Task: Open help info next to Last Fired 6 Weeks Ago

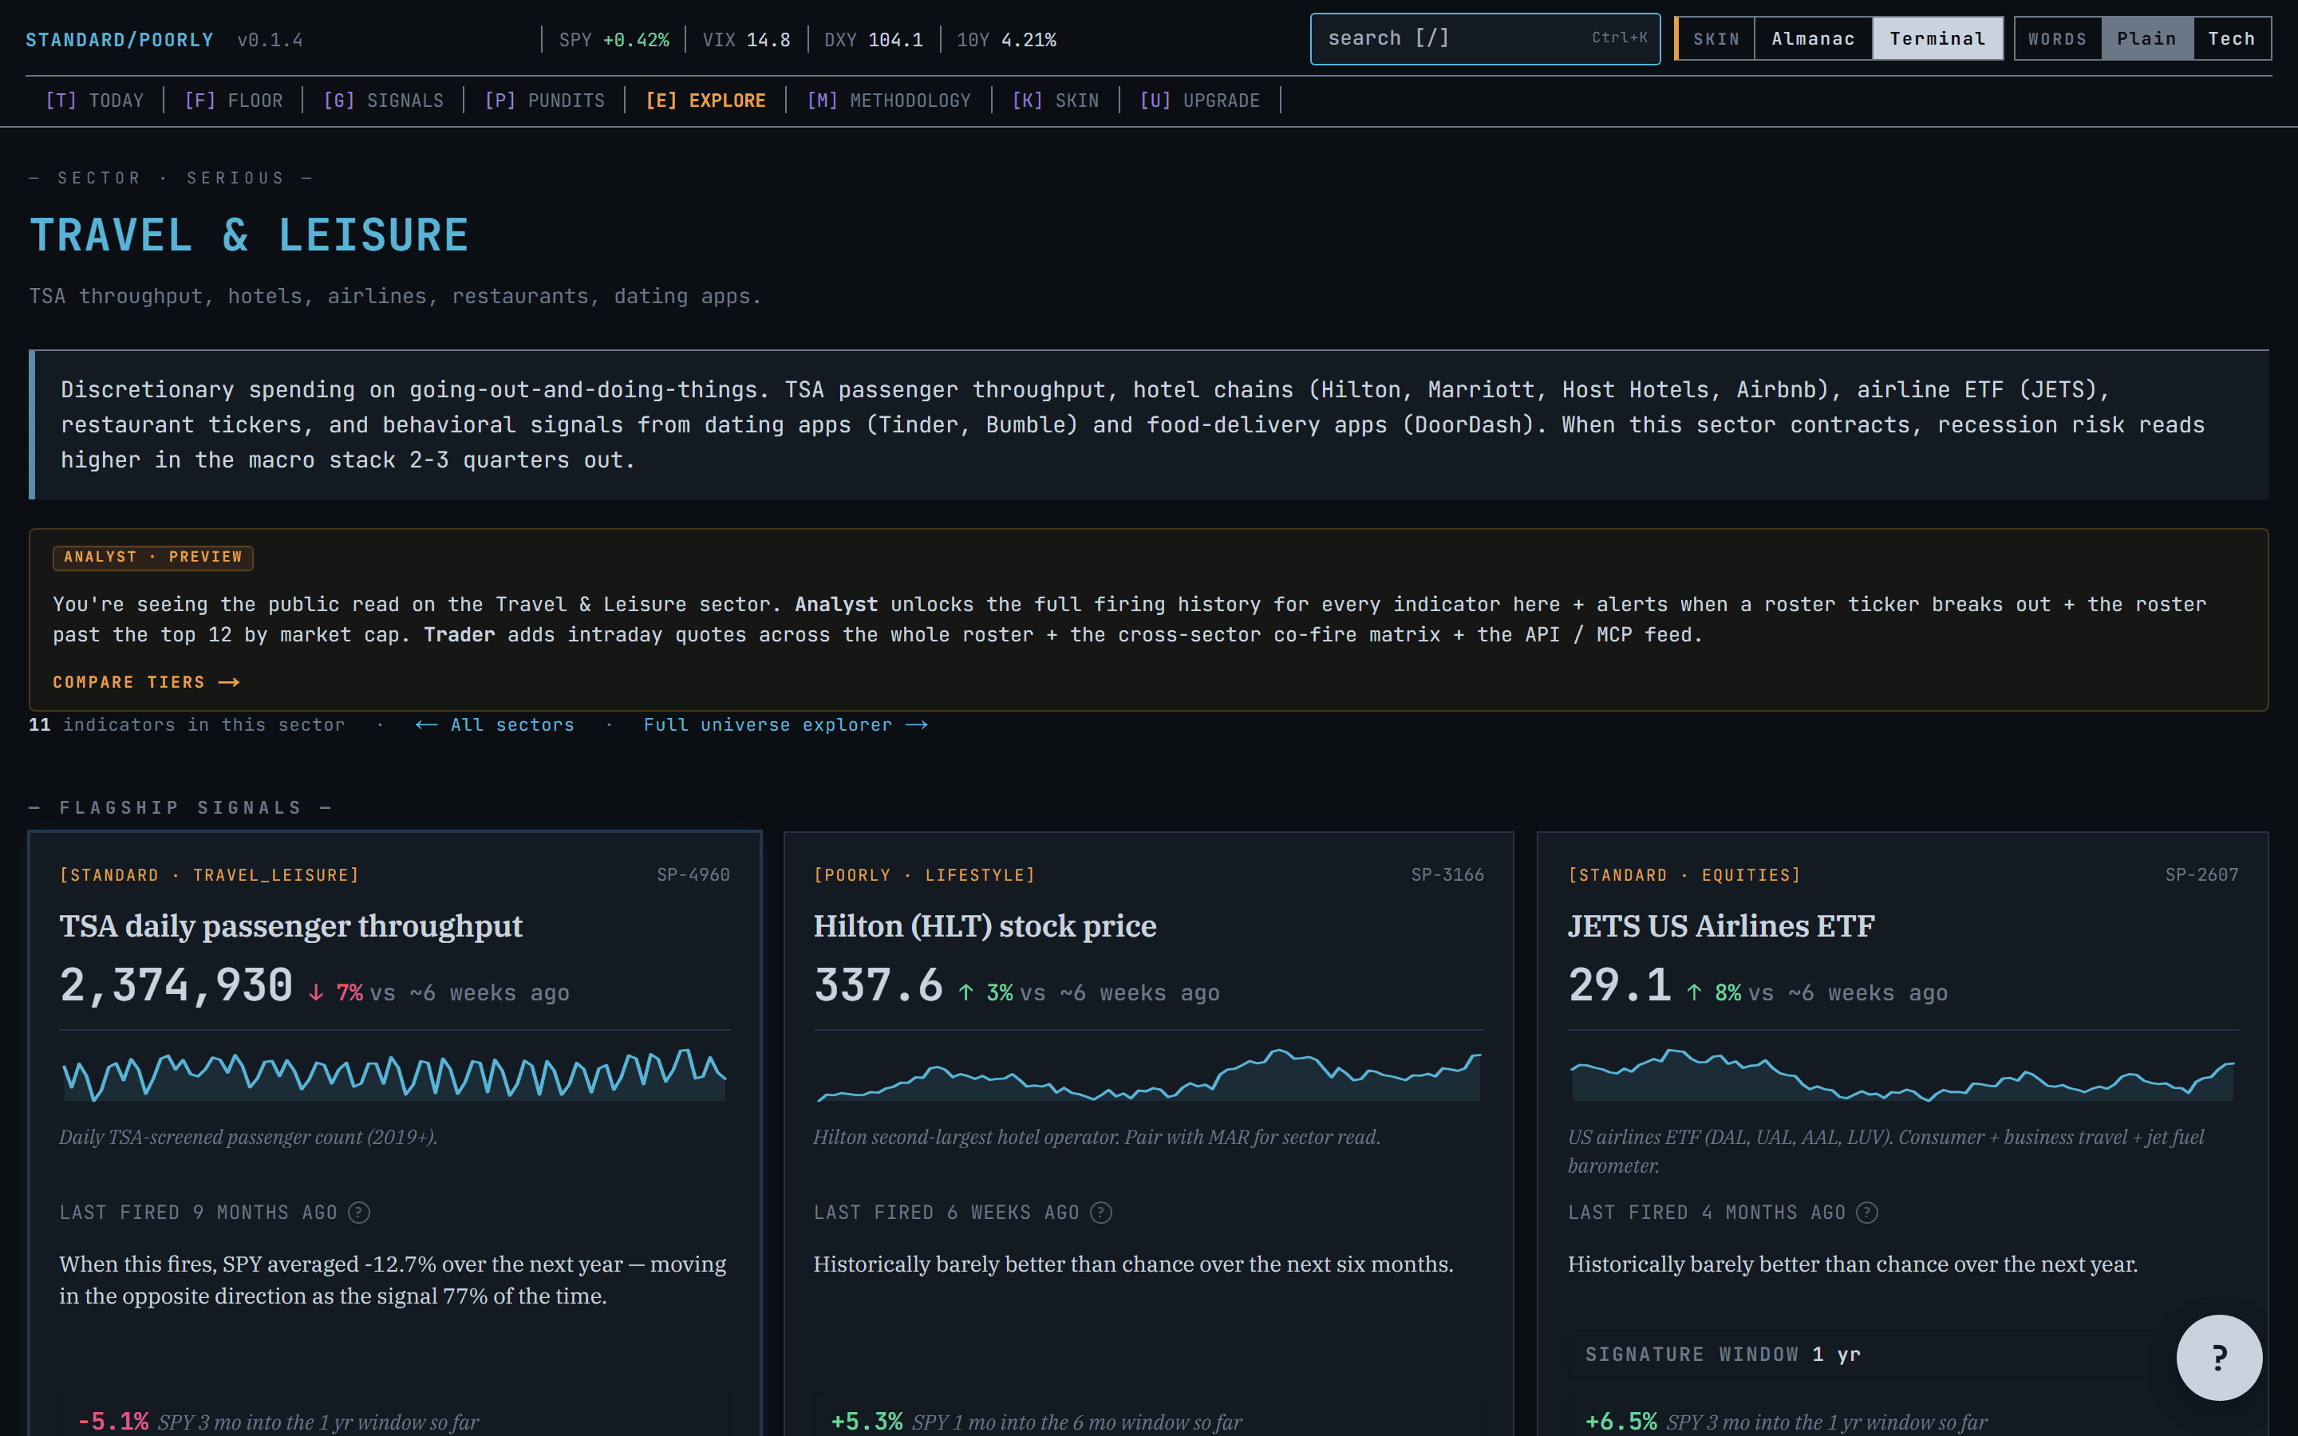Action: (x=1100, y=1213)
